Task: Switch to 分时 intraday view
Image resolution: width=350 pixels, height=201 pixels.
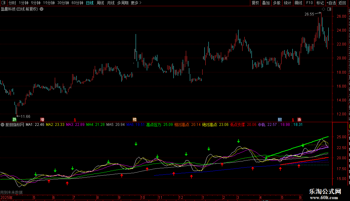Action: [x=12, y=3]
